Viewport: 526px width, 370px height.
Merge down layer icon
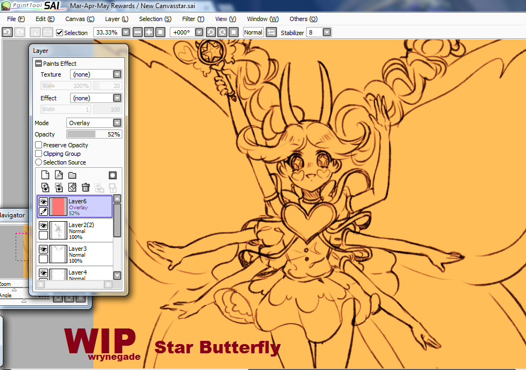pyautogui.click(x=59, y=187)
